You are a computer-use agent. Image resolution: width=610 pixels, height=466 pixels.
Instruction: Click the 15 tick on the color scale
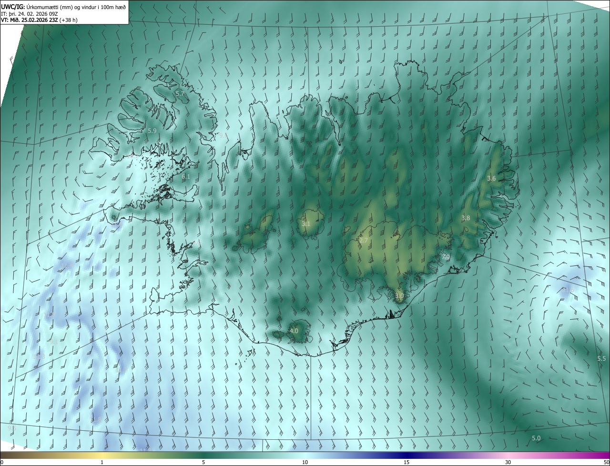coord(407,462)
